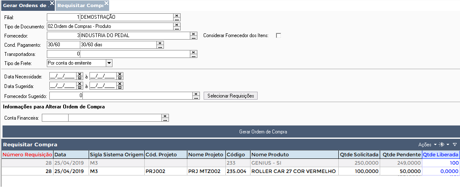Clear the Cond. Pagamento field

(x=160, y=43)
